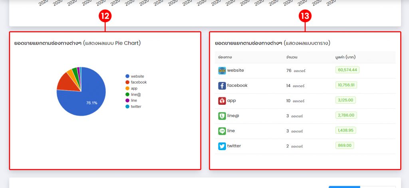
Task: Click the red app channel icon
Action: tap(222, 101)
